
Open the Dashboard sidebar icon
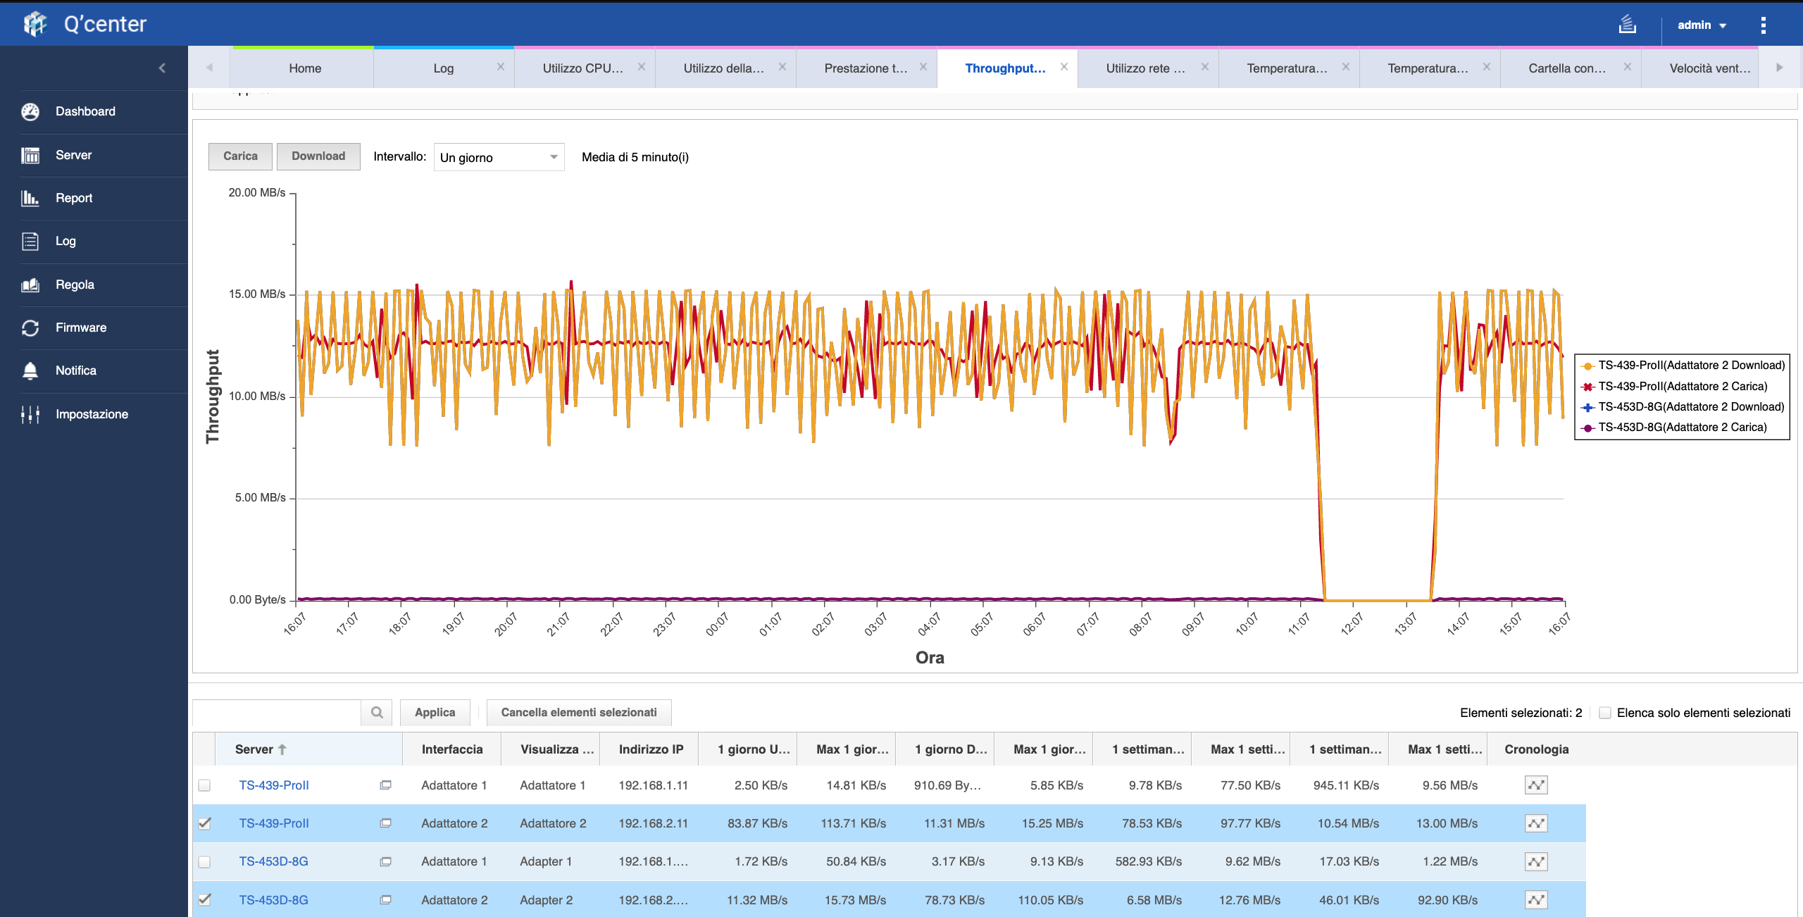click(30, 111)
